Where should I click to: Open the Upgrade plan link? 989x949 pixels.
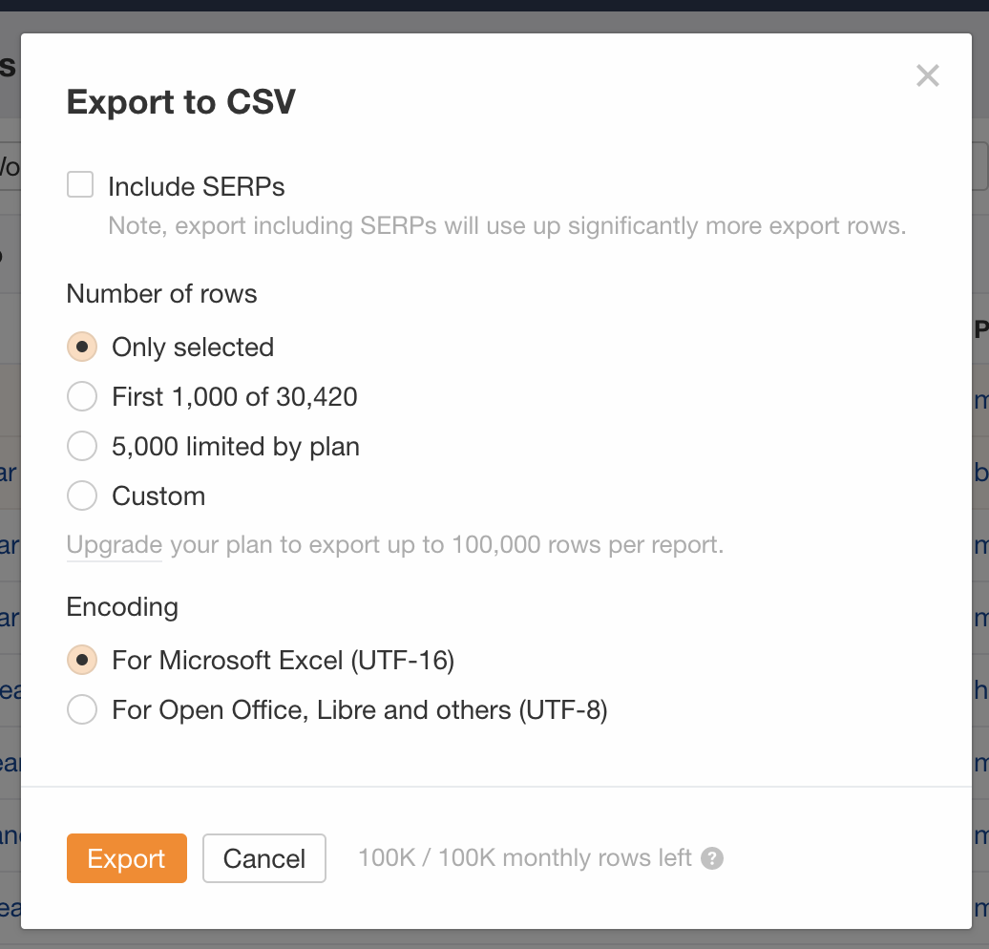[x=115, y=546]
